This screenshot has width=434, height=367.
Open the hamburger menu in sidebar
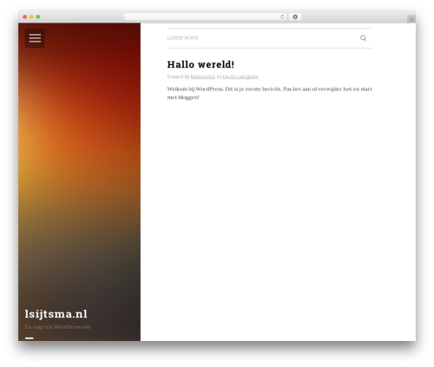[x=35, y=38]
